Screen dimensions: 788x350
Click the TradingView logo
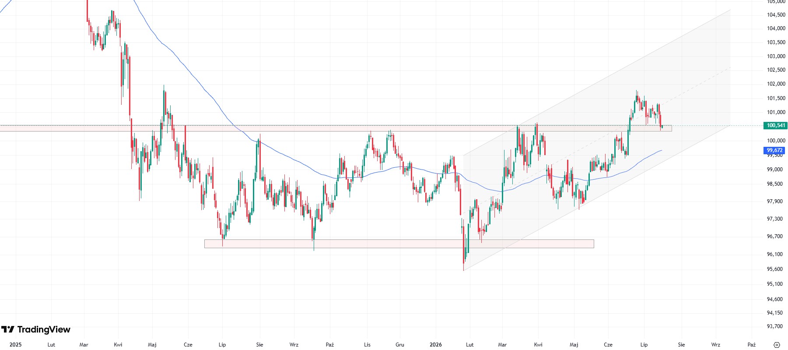coord(36,329)
